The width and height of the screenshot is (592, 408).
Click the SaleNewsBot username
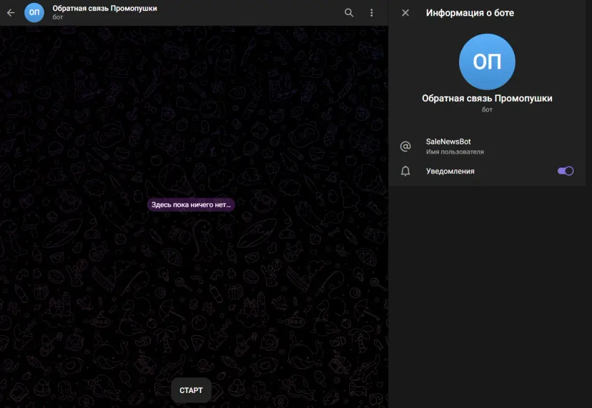[448, 142]
